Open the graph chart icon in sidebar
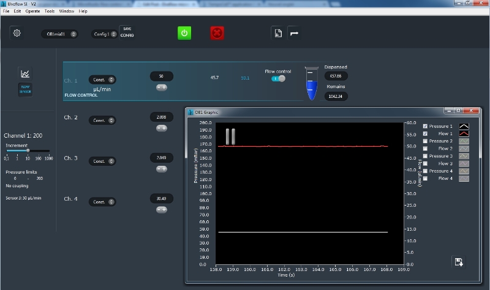 click(x=25, y=73)
